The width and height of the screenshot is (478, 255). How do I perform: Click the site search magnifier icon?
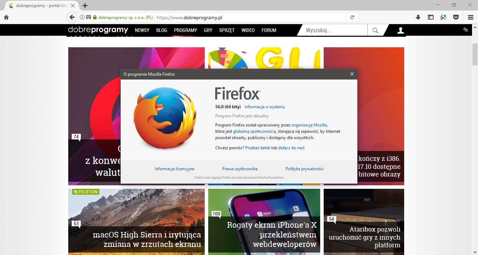coord(375,30)
